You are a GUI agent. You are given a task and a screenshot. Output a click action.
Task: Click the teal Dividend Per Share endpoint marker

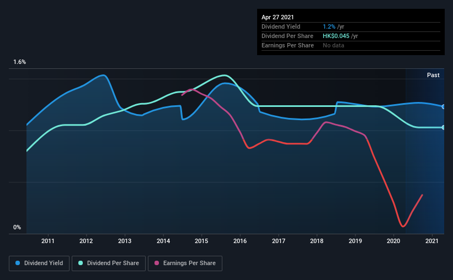pyautogui.click(x=443, y=127)
